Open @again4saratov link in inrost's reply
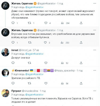100x106 pixels. (x=34, y=54)
